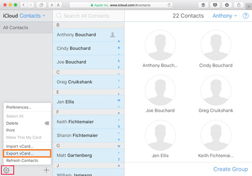Click Greg Cruikshank avatar thumbnail

point(216,90)
